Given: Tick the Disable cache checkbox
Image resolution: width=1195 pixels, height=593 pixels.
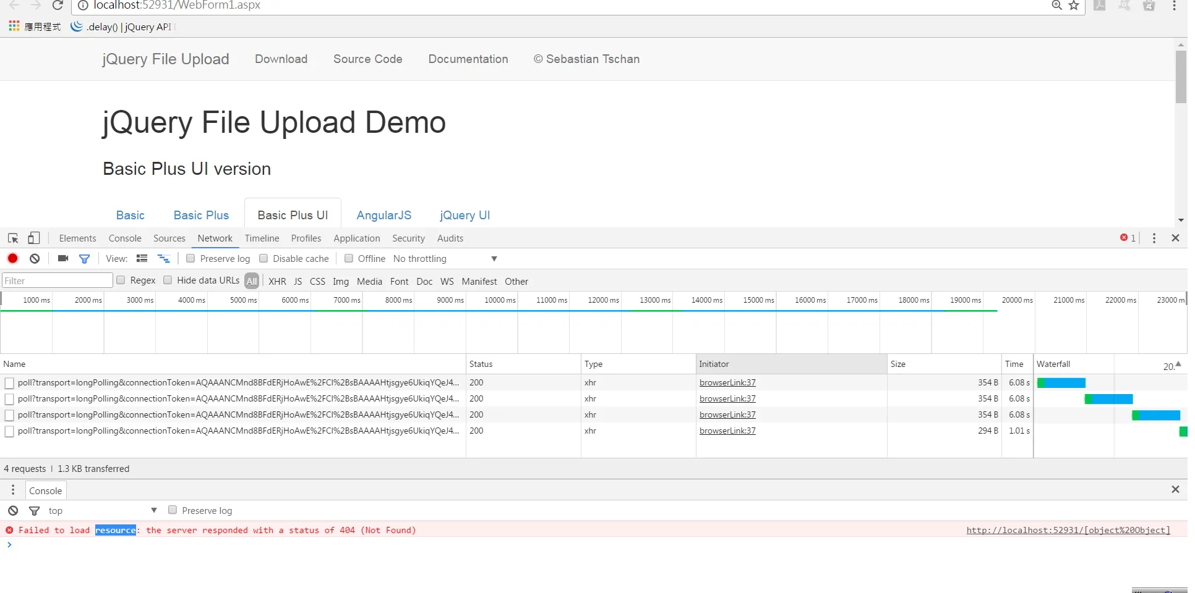Looking at the screenshot, I should pos(263,259).
